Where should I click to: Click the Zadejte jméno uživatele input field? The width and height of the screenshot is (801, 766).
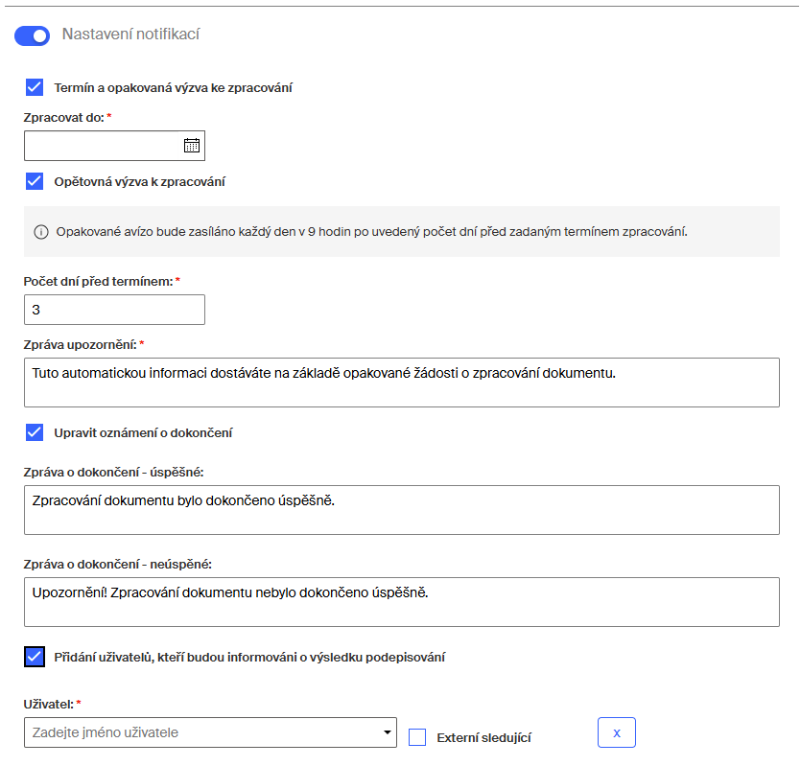tap(173, 732)
